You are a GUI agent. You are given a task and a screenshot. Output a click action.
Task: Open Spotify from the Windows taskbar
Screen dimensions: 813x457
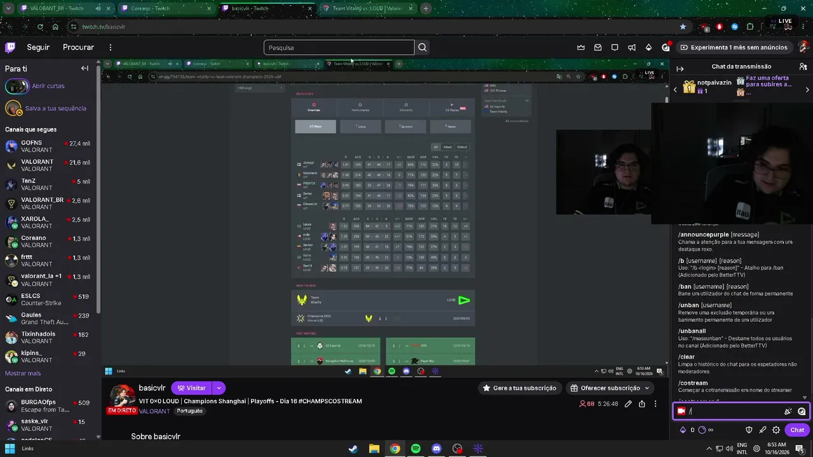coord(415,449)
